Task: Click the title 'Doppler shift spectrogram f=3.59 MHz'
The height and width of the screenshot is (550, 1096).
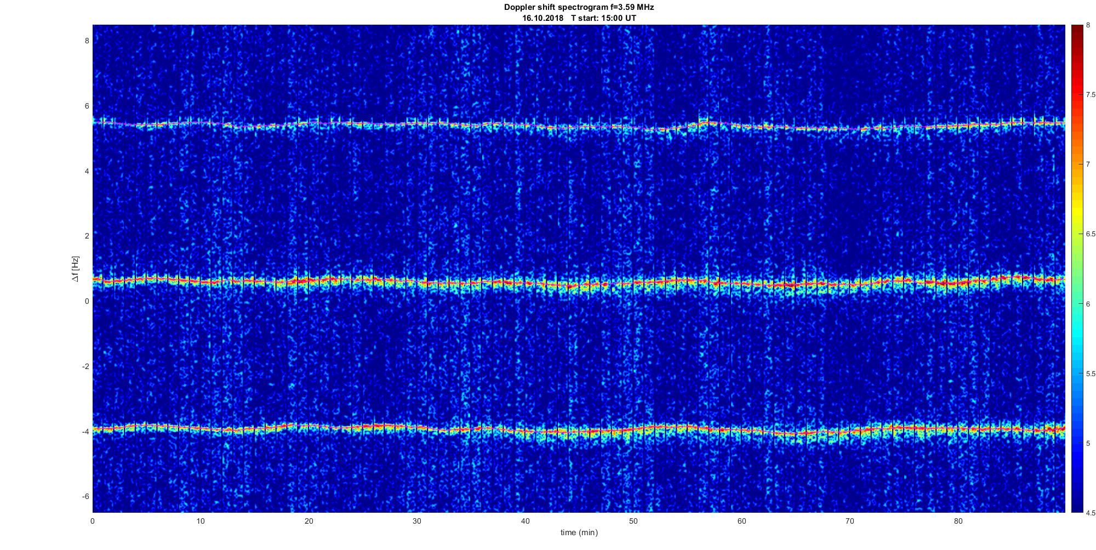Action: point(579,8)
